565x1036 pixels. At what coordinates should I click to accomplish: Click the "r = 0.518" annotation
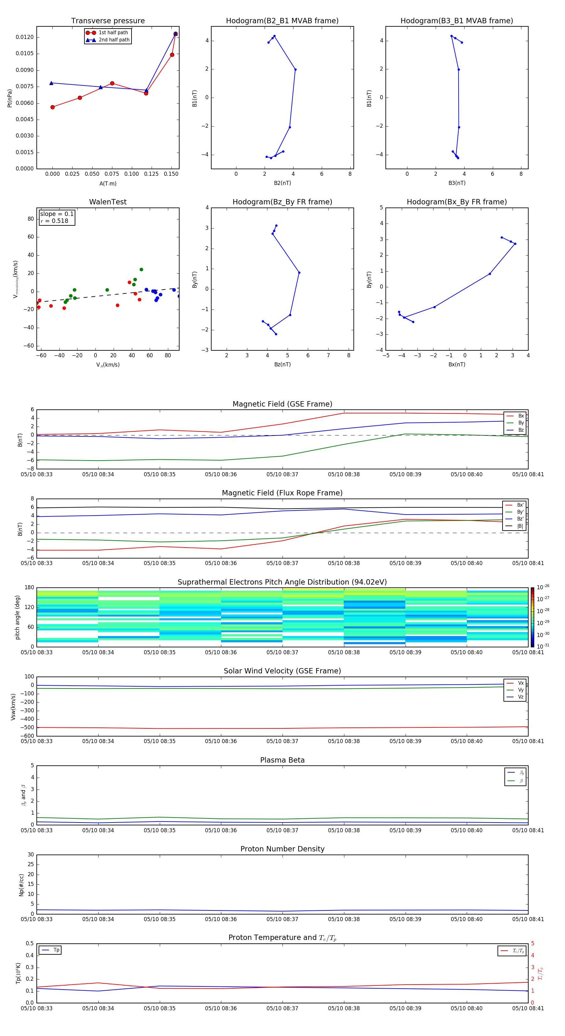tap(54, 221)
